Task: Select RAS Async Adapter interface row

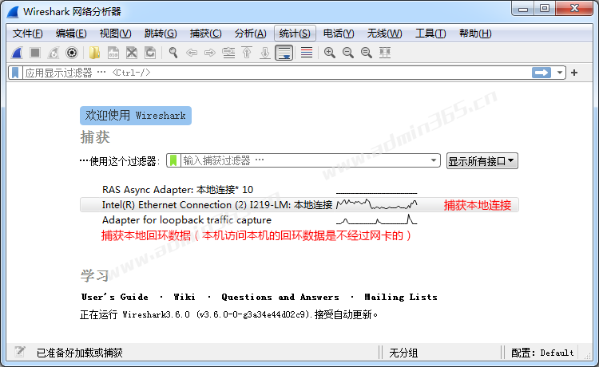Action: tap(299, 190)
